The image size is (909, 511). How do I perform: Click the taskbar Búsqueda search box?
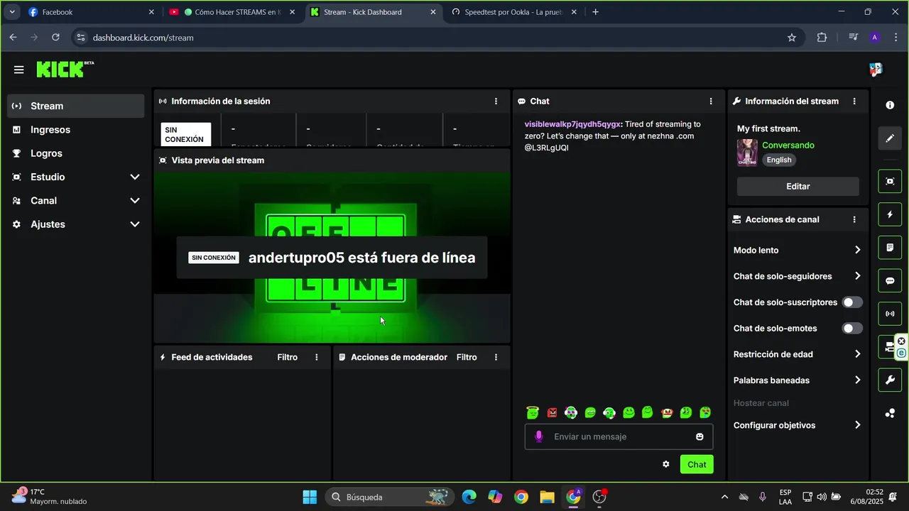(x=389, y=497)
